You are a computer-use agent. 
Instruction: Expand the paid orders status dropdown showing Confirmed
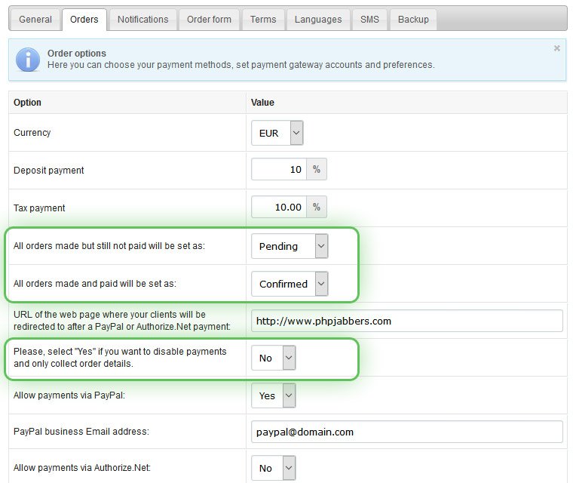coord(290,284)
